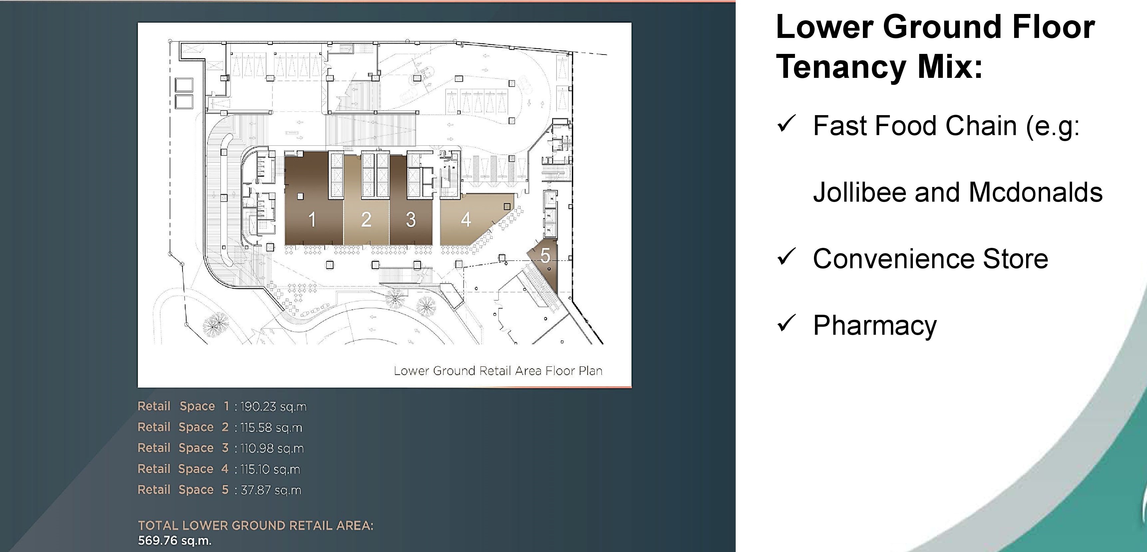The height and width of the screenshot is (552, 1147).
Task: Click the checkmark beside Fast Food Chain
Action: 786,124
